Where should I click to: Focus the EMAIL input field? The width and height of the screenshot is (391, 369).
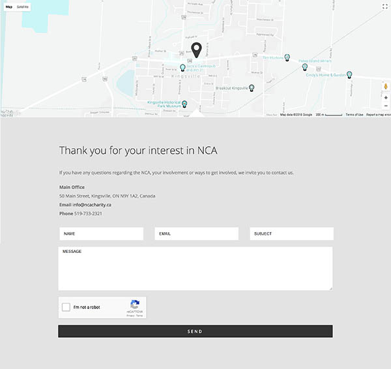pyautogui.click(x=196, y=233)
